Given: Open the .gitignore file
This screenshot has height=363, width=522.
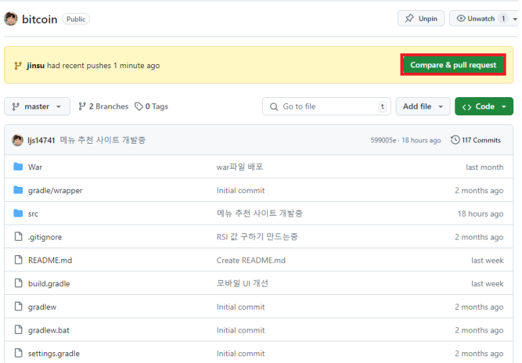Looking at the screenshot, I should 45,237.
